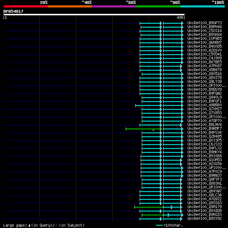Open UniRef100_C4J9V8 alignment
Image resolution: width=228 pixels, height=228 pixels.
click(x=204, y=58)
